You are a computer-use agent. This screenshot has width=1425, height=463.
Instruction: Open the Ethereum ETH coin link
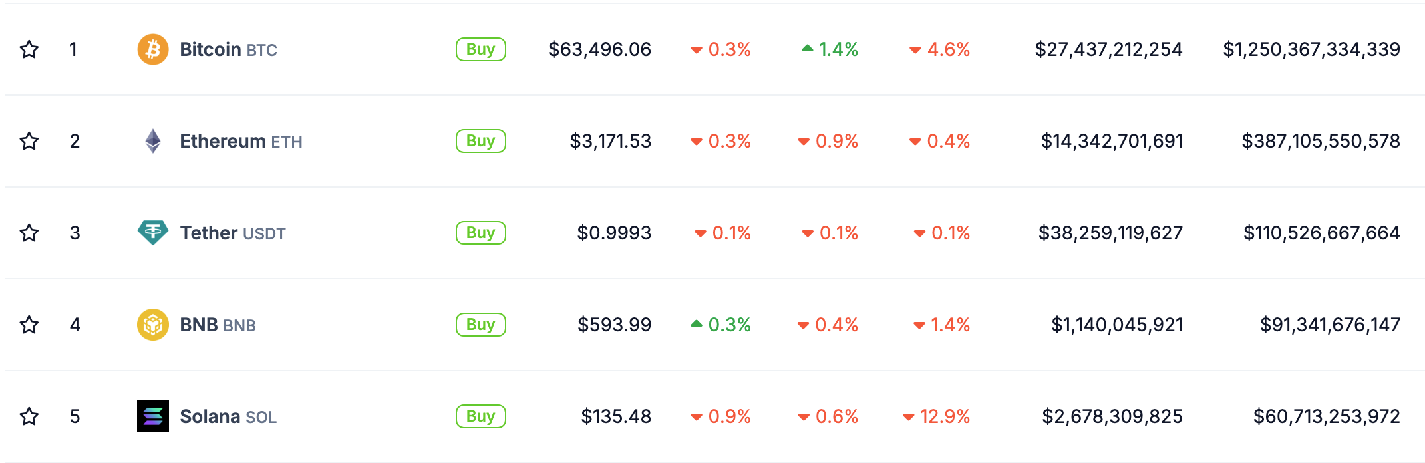coord(241,141)
